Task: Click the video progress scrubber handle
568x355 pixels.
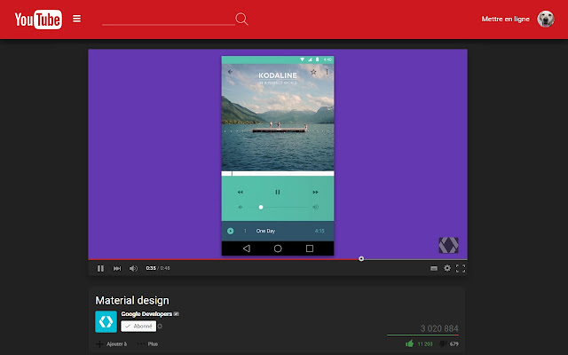Action: click(361, 258)
